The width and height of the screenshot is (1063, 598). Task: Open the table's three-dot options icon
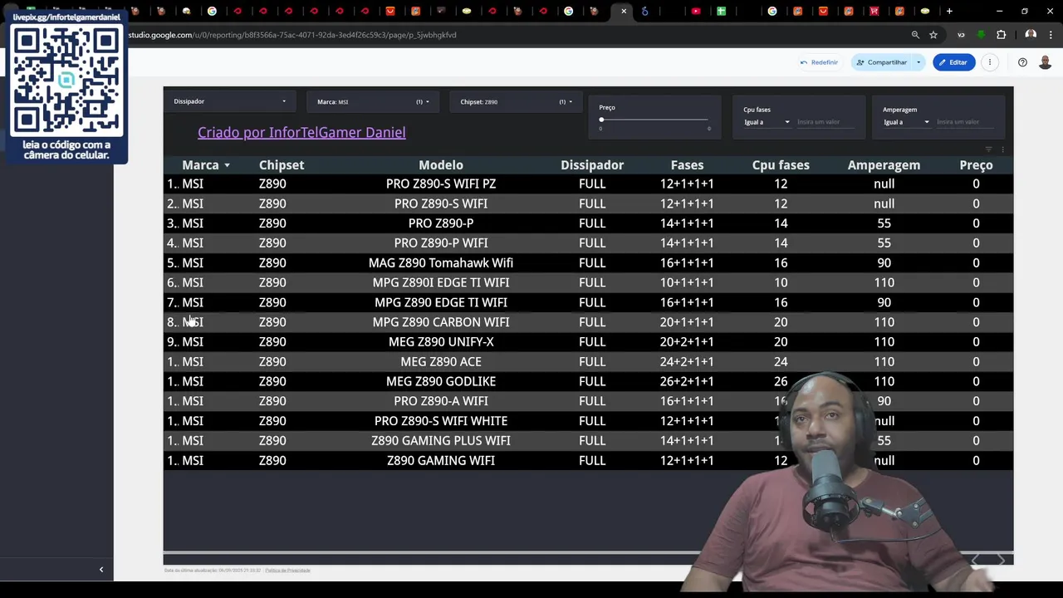(x=1002, y=149)
